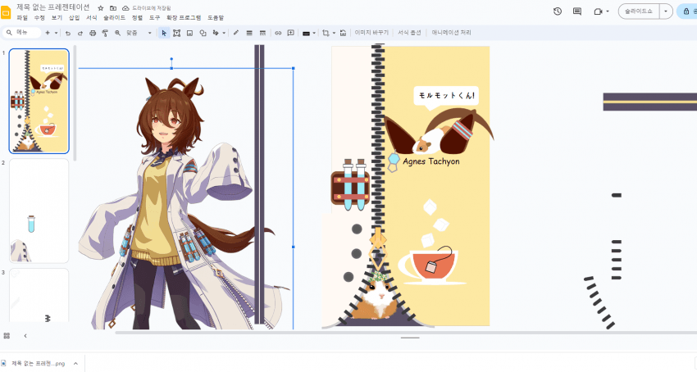Click the video camera meet icon
Image resolution: width=697 pixels, height=372 pixels.
(x=599, y=11)
